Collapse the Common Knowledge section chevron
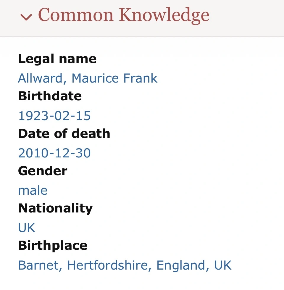Image resolution: width=284 pixels, height=290 pixels. pyautogui.click(x=26, y=17)
